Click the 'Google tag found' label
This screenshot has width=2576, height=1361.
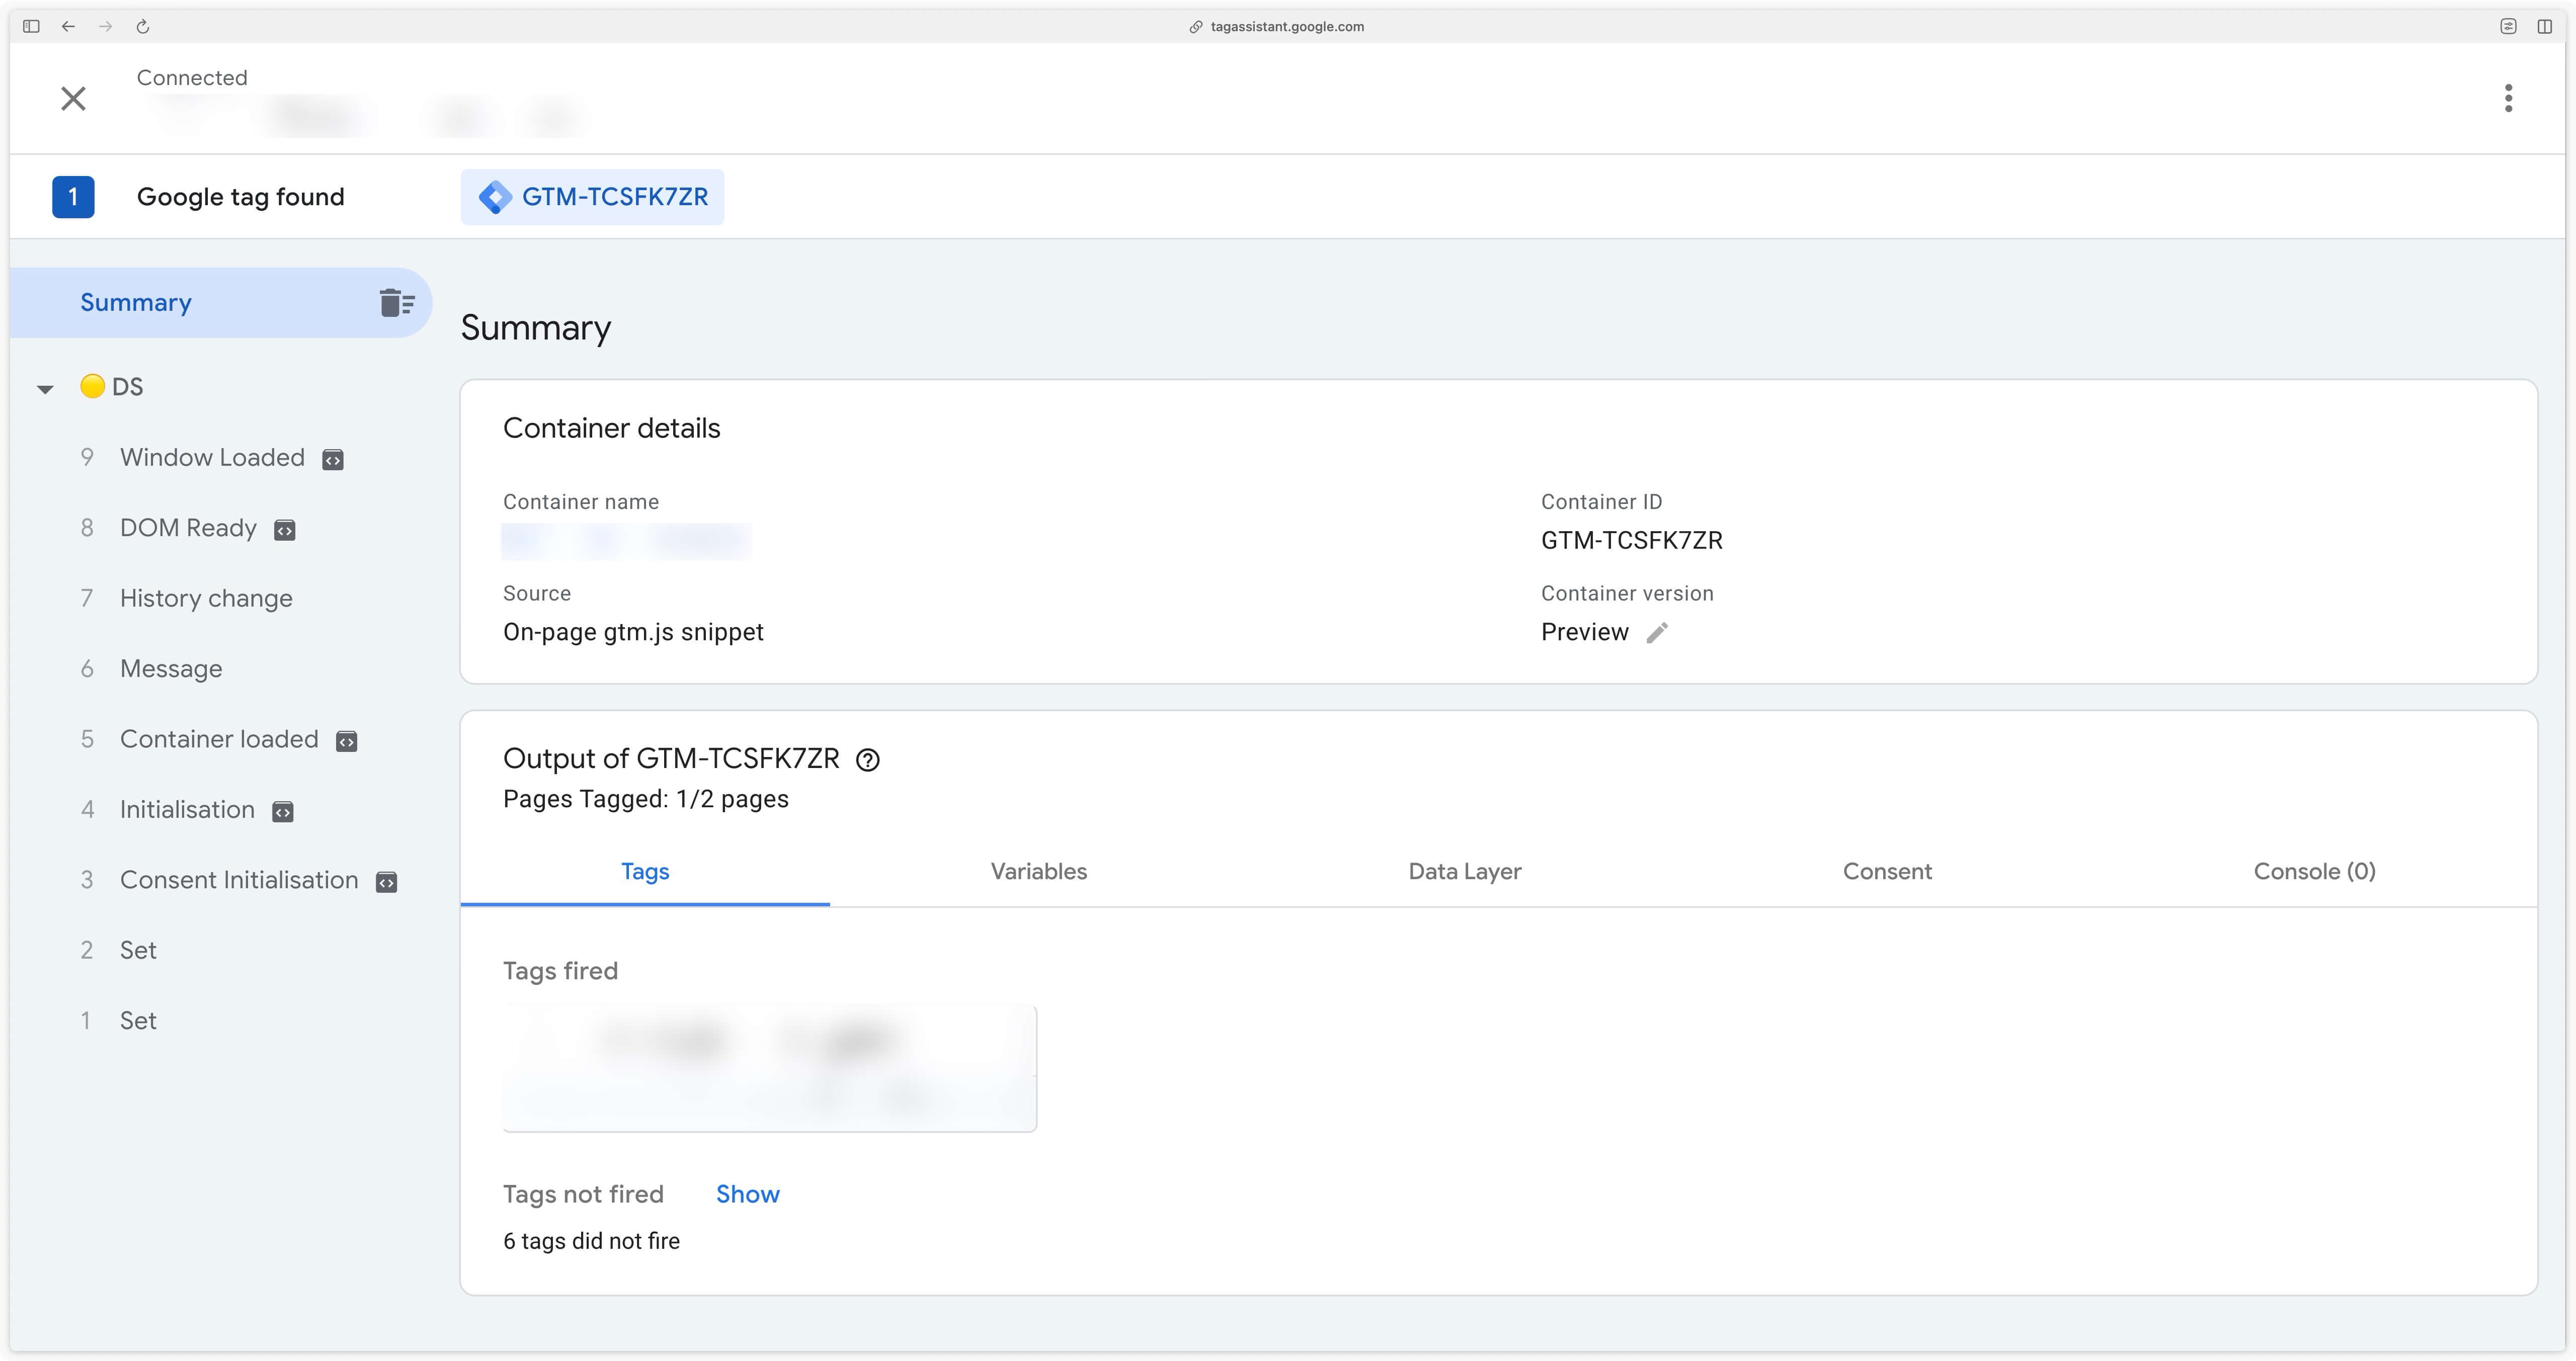(x=240, y=197)
